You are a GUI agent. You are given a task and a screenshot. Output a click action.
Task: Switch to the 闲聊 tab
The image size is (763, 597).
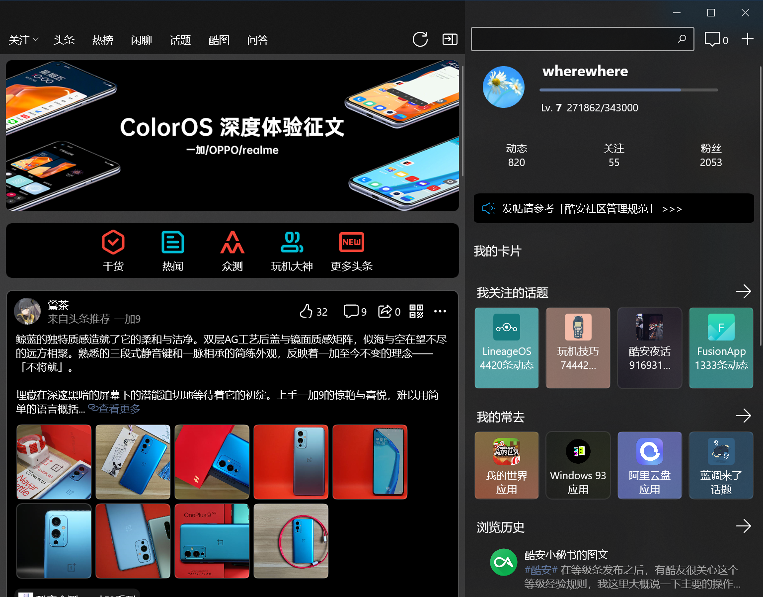[x=142, y=40]
